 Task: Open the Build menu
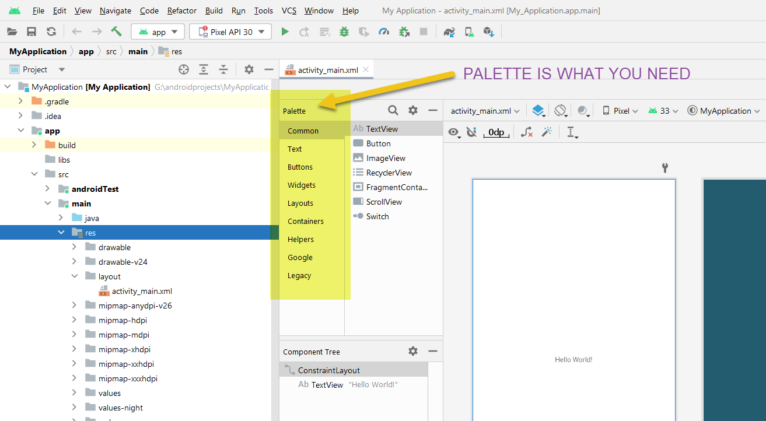[214, 10]
